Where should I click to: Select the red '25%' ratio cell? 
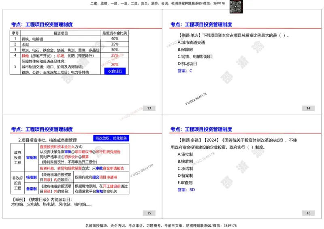pyautogui.click(x=115, y=55)
